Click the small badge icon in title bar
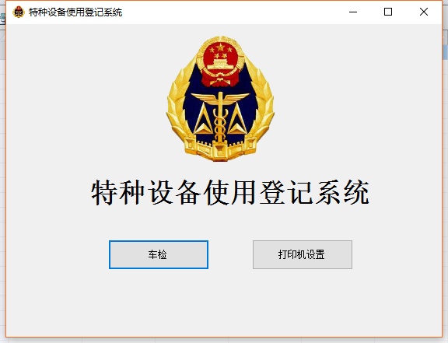Screen dimensions: 448x343 (19, 12)
